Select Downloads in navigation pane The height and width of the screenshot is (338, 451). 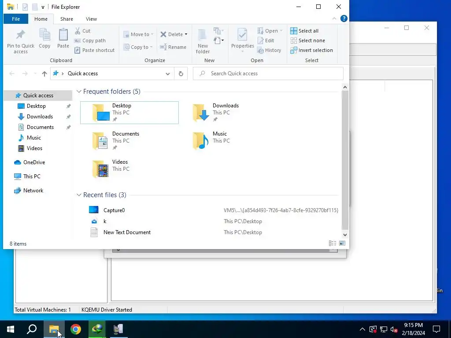pyautogui.click(x=40, y=117)
